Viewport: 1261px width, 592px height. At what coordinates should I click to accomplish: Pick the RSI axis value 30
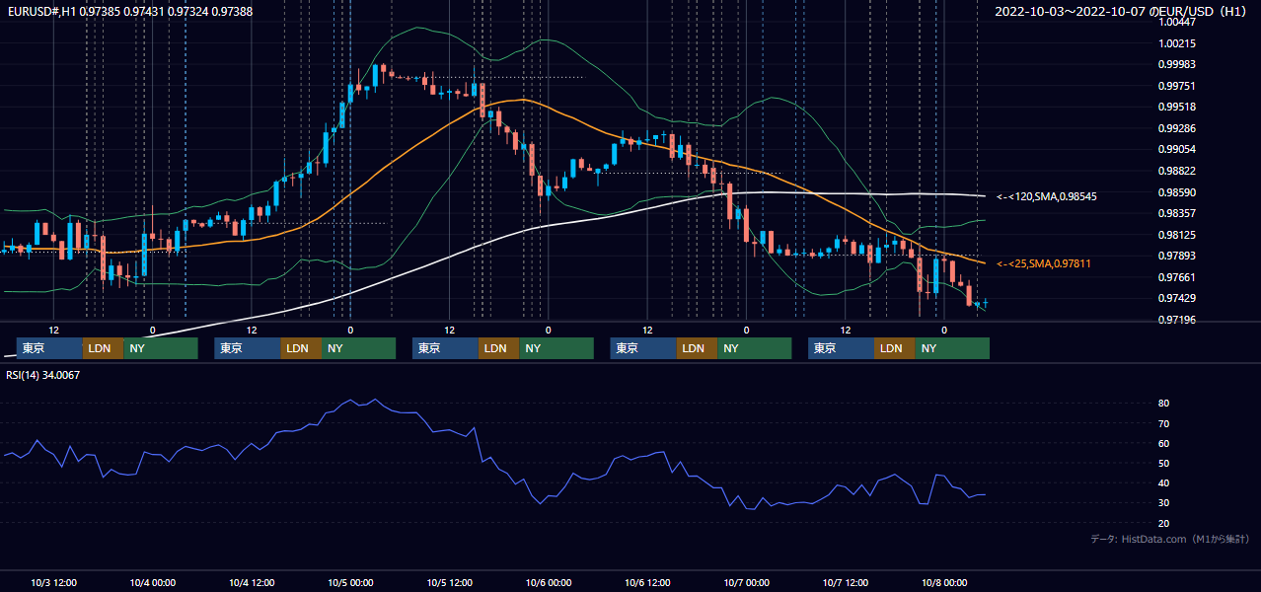(1164, 503)
